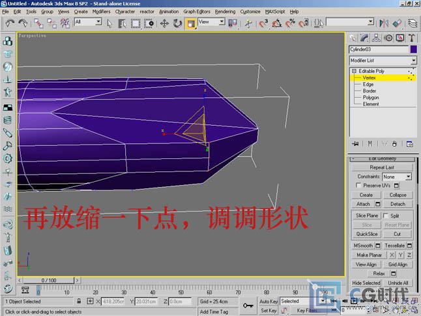Toggle the Auto Key button
This screenshot has width=421, height=316.
coord(269,301)
